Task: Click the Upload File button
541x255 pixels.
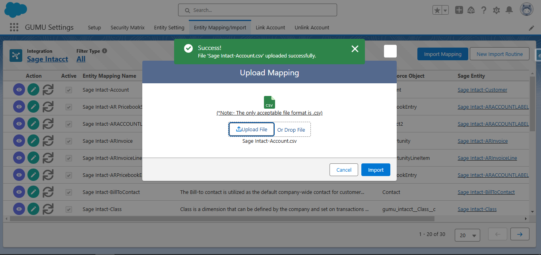Action: click(251, 129)
